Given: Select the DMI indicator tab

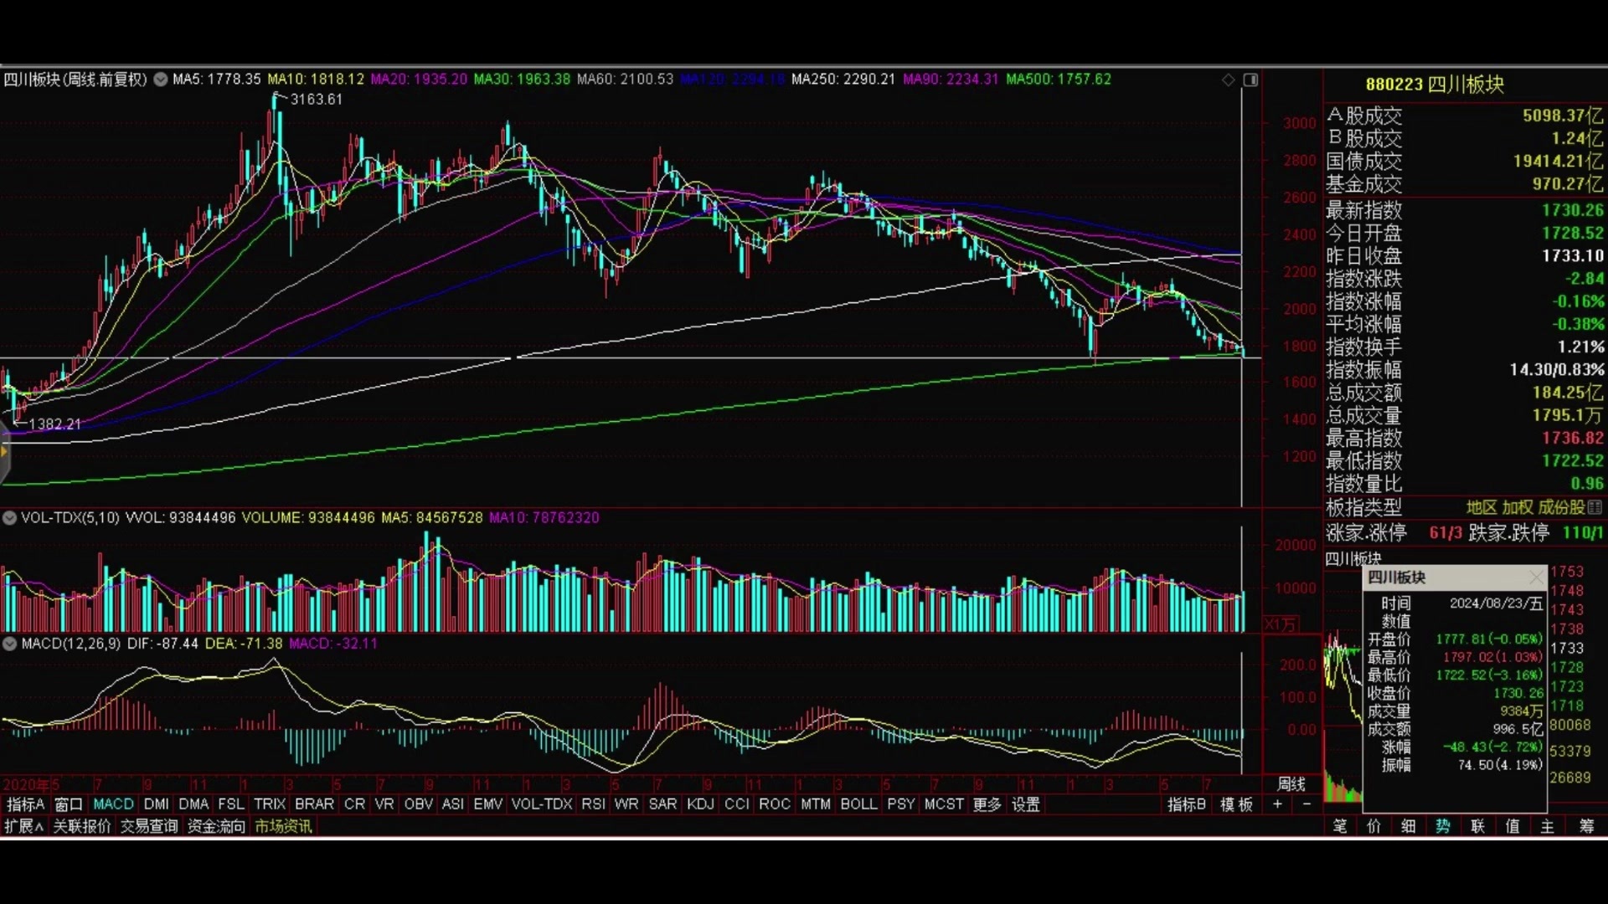Looking at the screenshot, I should point(157,804).
